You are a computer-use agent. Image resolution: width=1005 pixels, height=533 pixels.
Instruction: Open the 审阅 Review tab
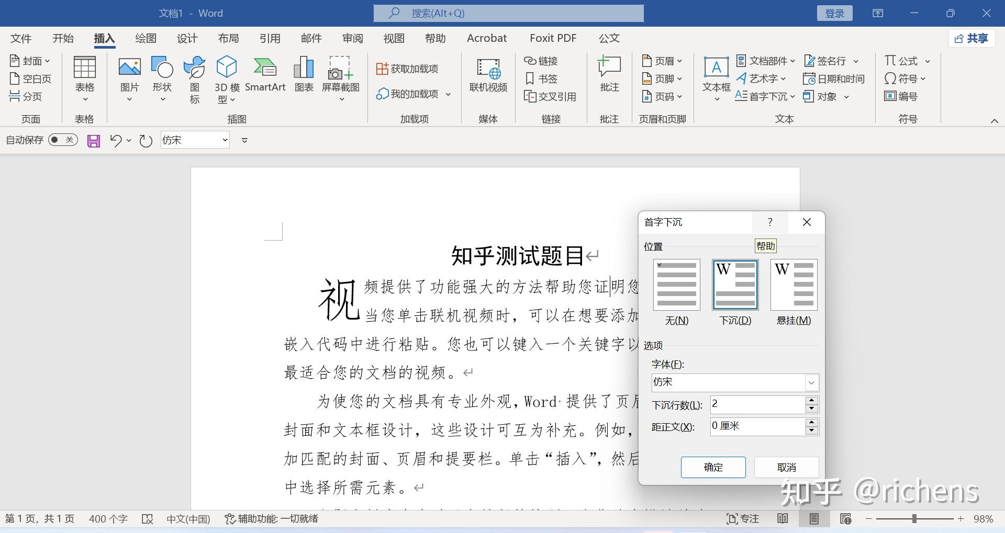(x=352, y=38)
